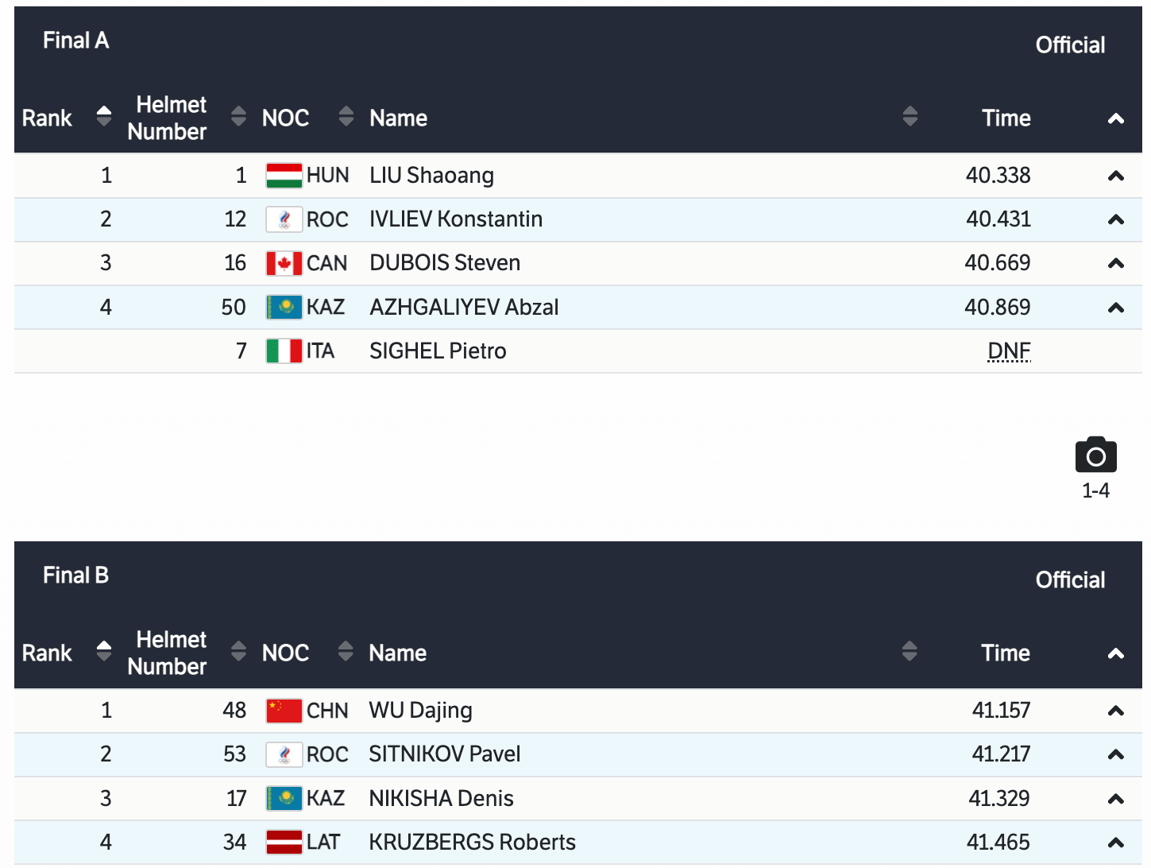The height and width of the screenshot is (868, 1151).
Task: Click the DNF abbreviation for SIGHEL Pietro
Action: (1009, 351)
